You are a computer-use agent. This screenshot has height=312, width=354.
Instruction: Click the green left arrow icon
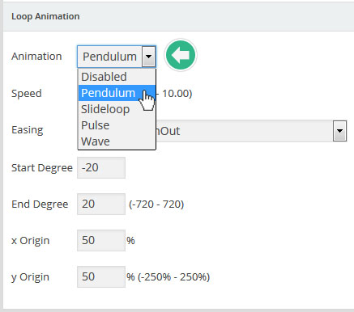point(181,55)
